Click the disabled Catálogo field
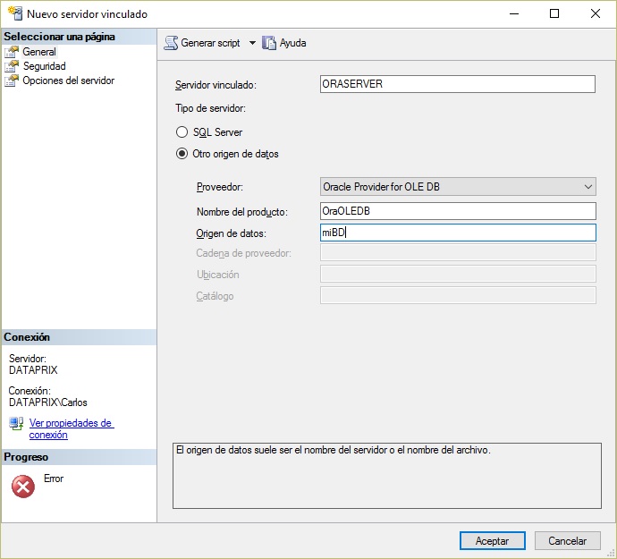 pos(458,295)
